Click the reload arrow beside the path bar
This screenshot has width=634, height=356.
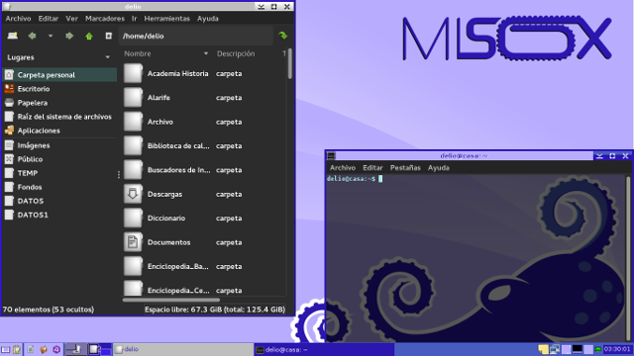283,36
